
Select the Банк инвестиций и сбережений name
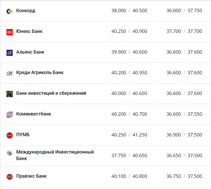tap(51, 93)
